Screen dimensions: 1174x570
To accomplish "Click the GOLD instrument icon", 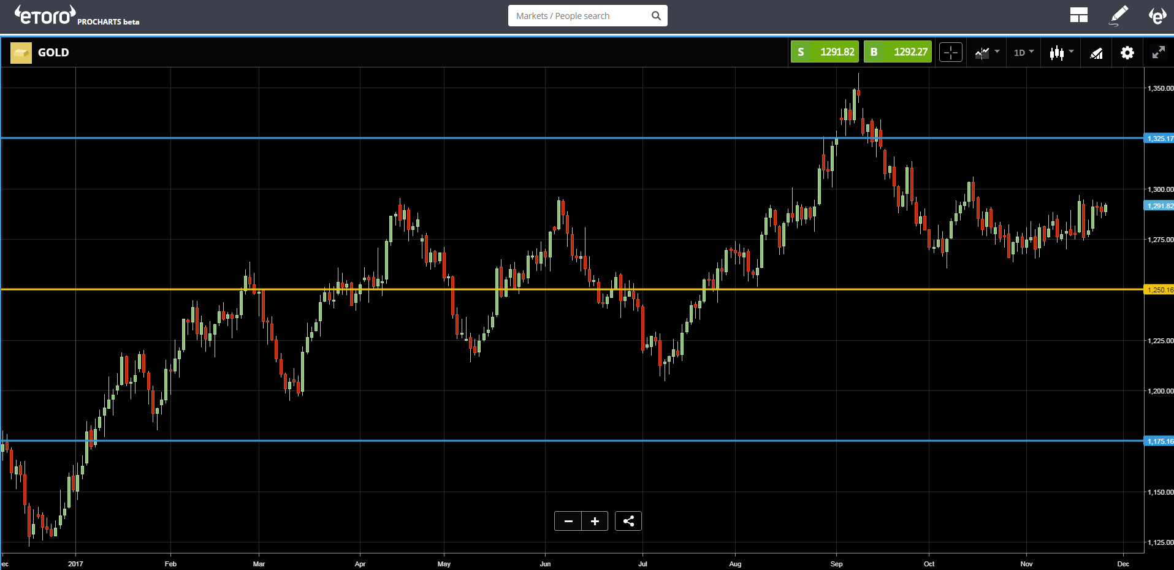I will pos(21,53).
